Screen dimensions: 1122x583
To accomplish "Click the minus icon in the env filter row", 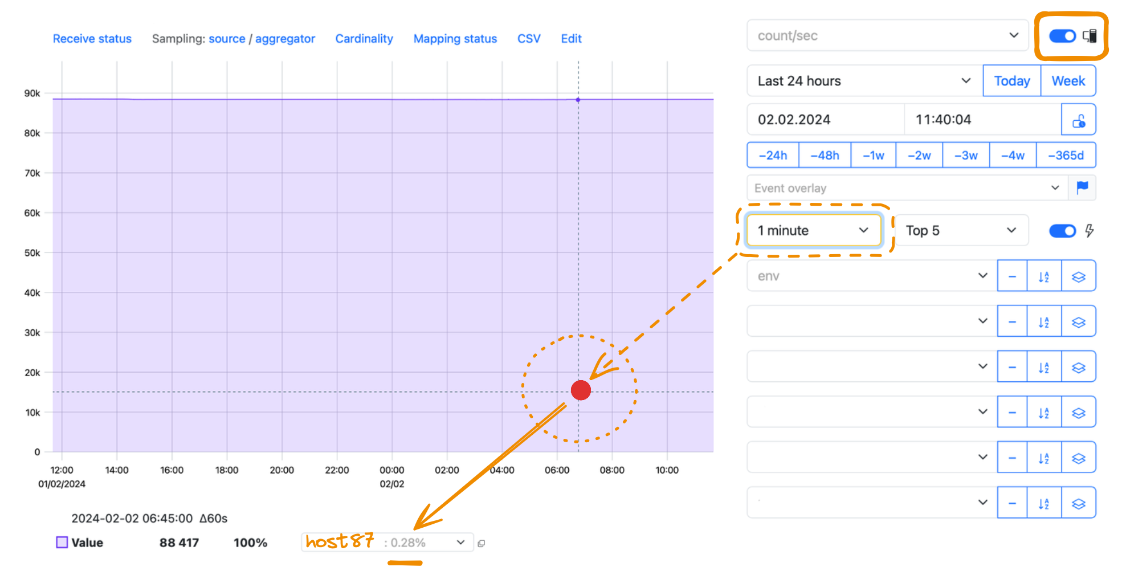I will (x=1012, y=276).
